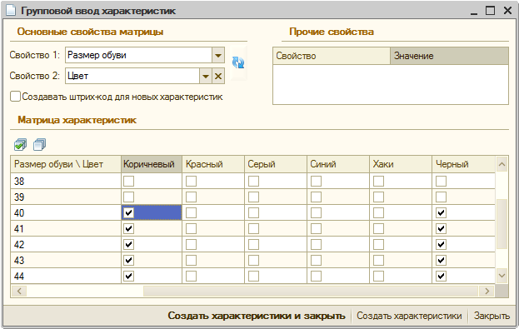This screenshot has height=329, width=519.
Task: Click the Создать характеристики button
Action: coord(409,316)
